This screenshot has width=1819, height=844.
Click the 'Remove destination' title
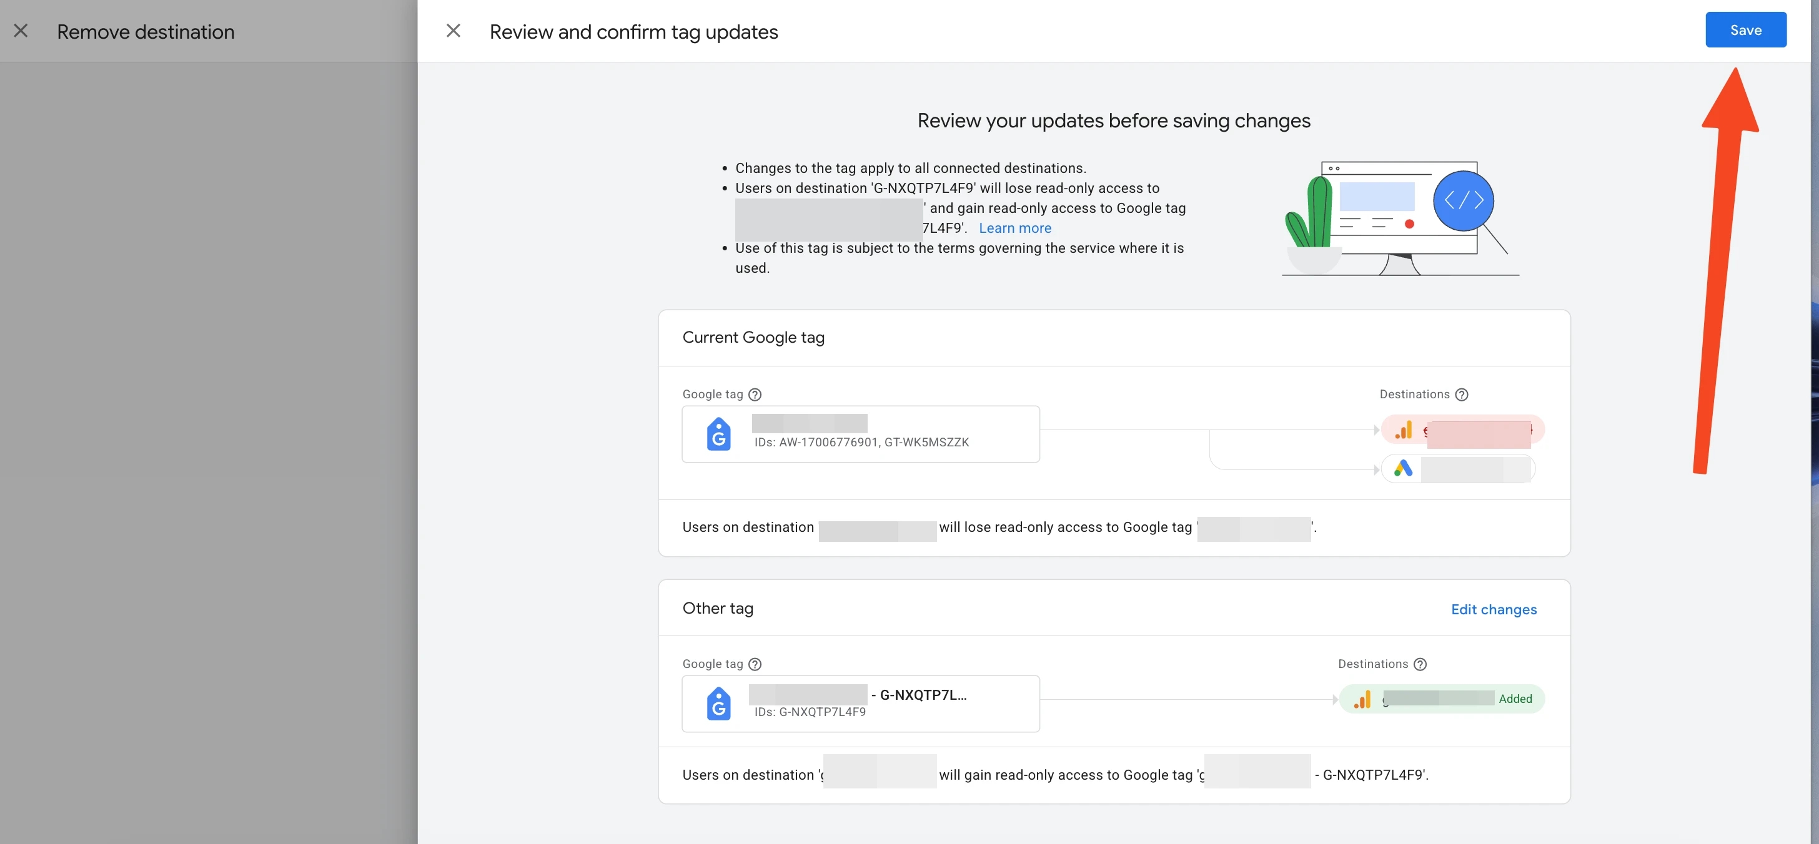[146, 32]
